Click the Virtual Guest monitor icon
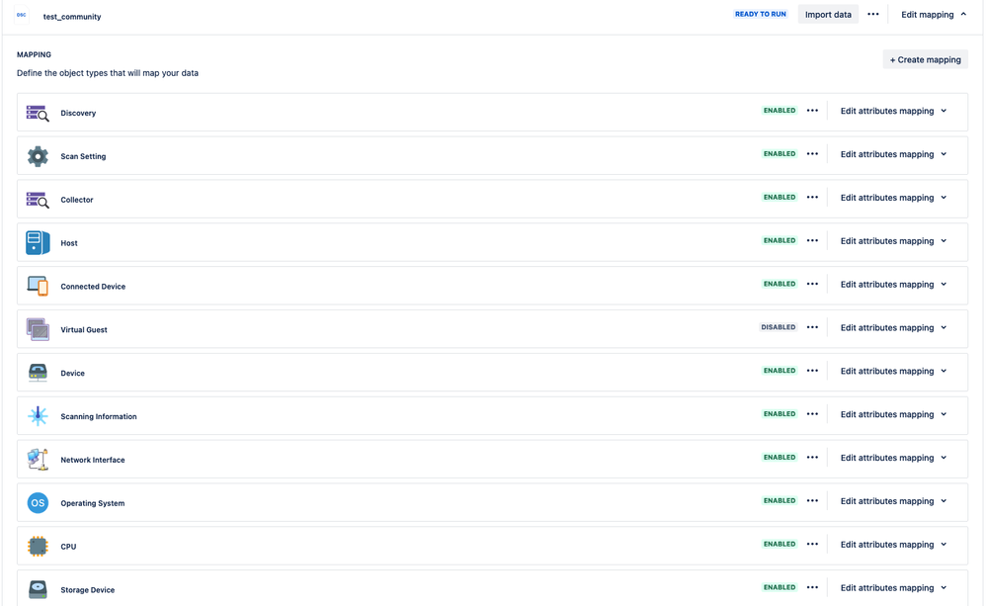This screenshot has width=987, height=606. click(x=38, y=329)
